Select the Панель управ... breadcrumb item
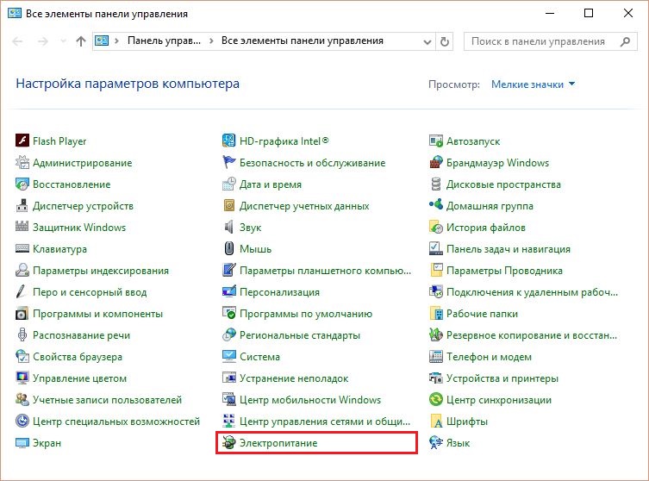The image size is (649, 481). click(164, 41)
